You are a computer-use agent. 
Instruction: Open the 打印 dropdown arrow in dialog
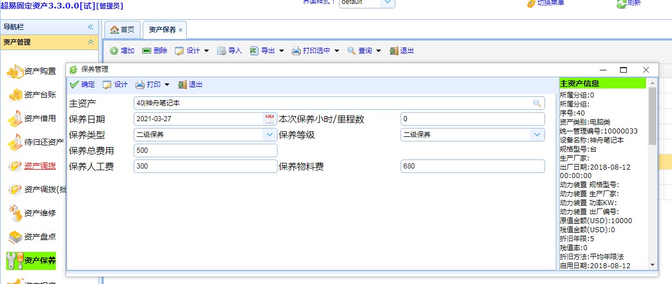click(167, 85)
